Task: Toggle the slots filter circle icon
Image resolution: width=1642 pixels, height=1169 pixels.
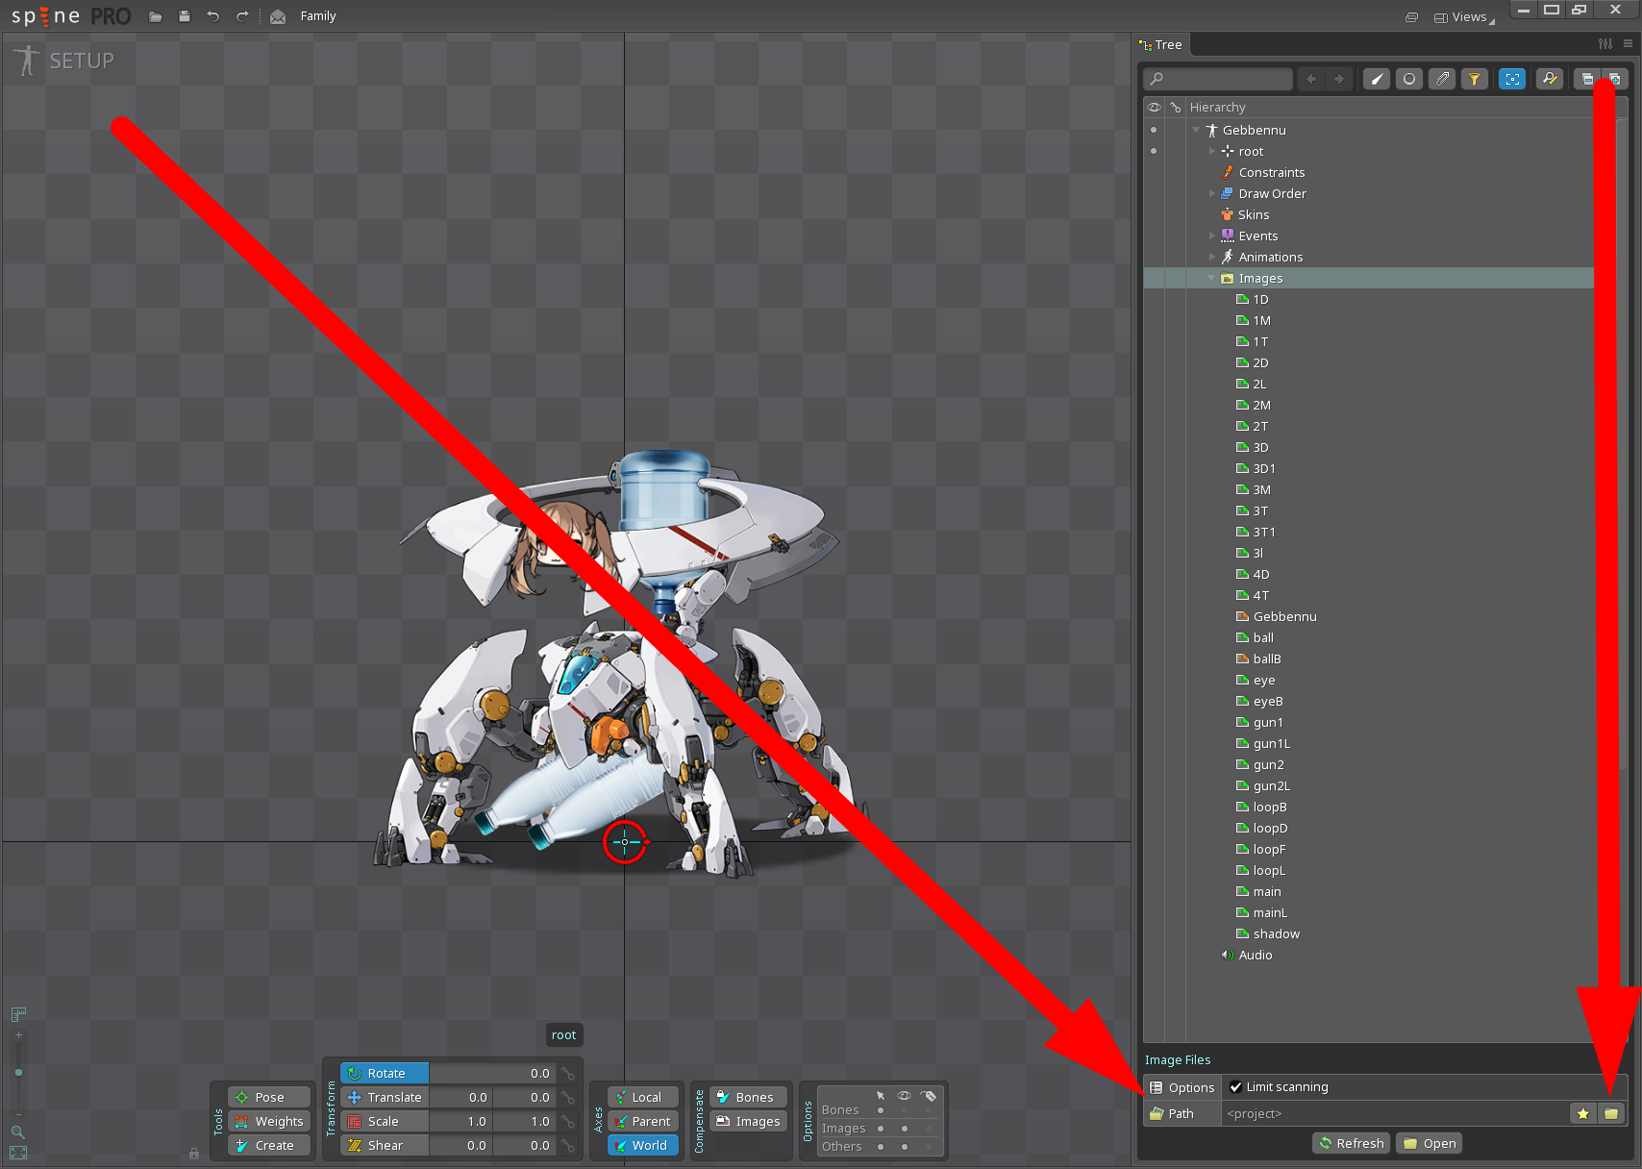Action: click(x=1409, y=79)
